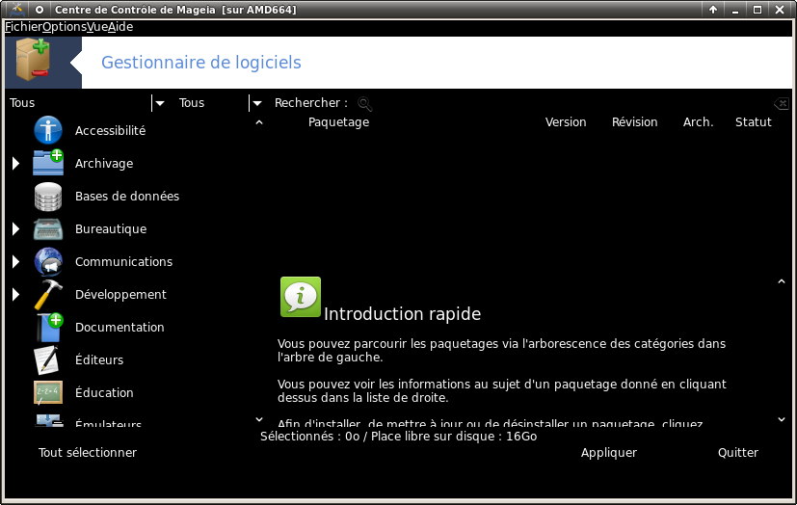Click the Bases de données cylinder icon
797x505 pixels.
[48, 196]
